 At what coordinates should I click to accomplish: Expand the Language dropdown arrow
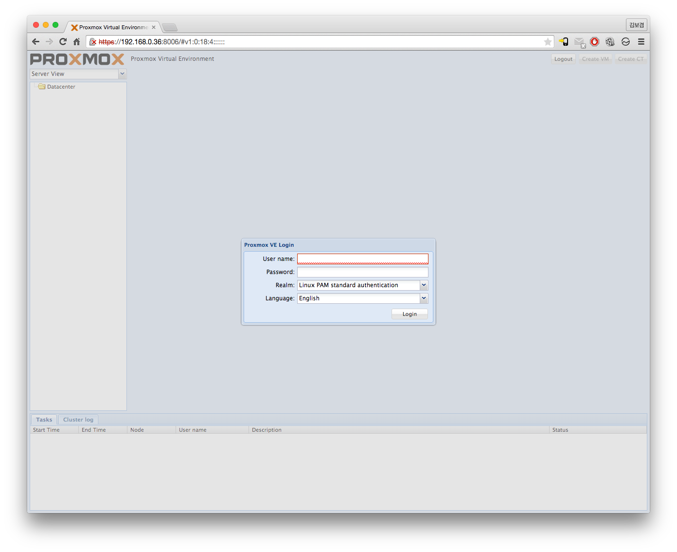point(424,298)
